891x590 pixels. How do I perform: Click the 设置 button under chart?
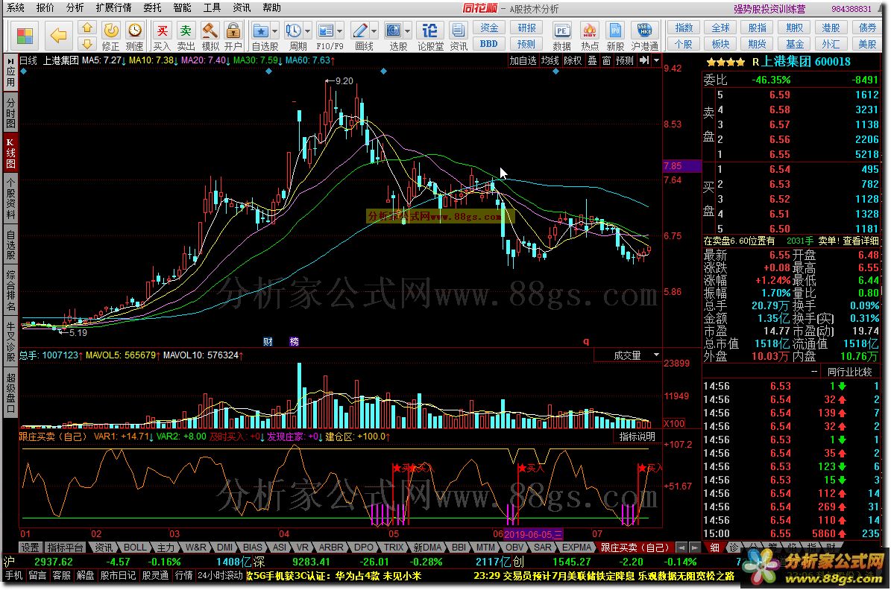click(30, 548)
